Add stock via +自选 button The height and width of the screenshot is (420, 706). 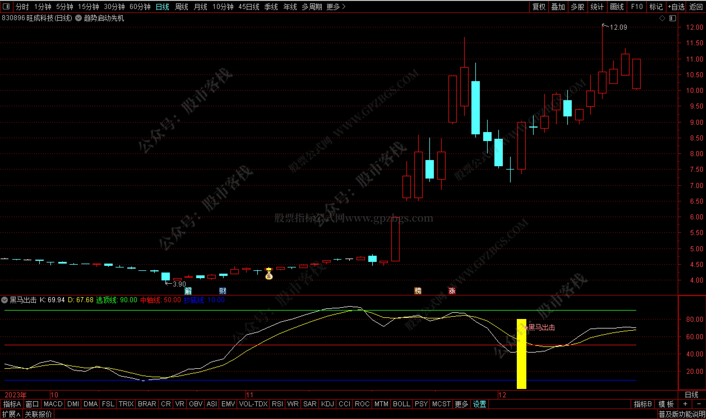point(676,6)
